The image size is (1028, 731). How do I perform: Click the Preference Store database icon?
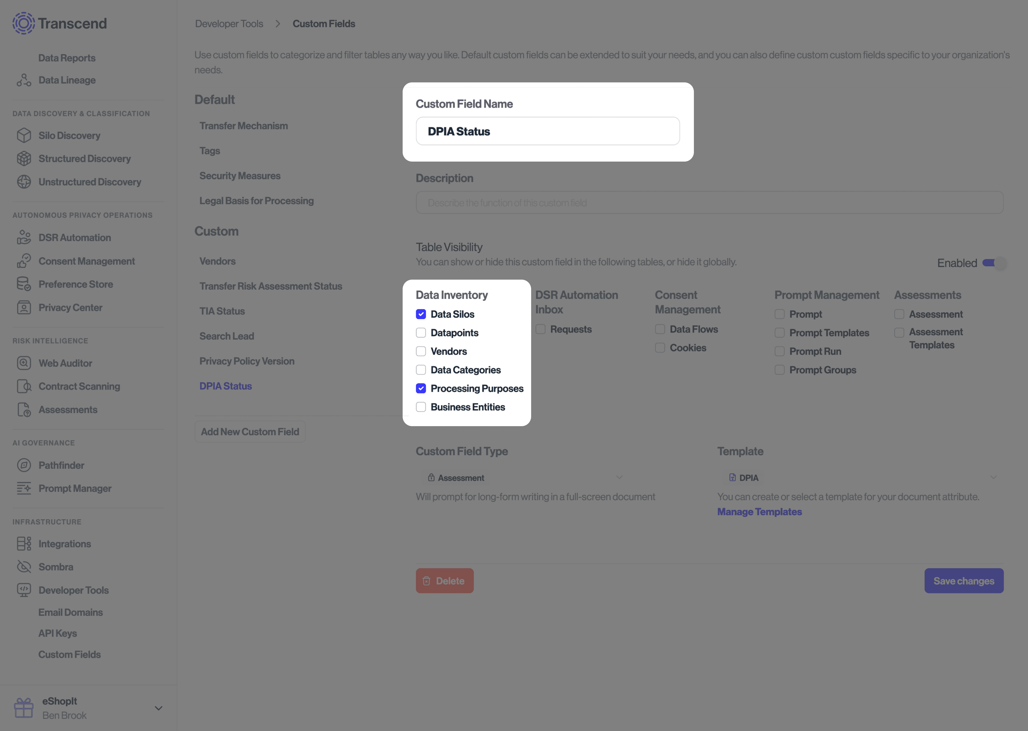coord(24,284)
